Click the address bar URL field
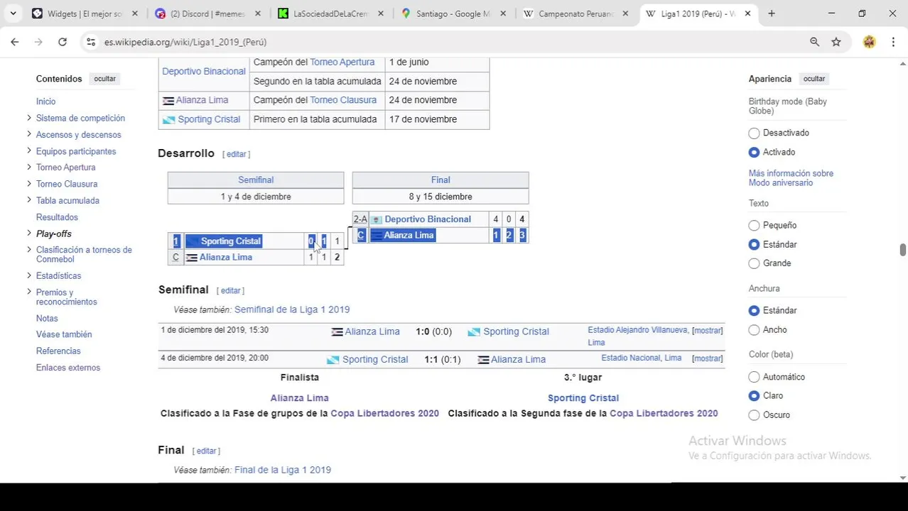 (x=448, y=42)
